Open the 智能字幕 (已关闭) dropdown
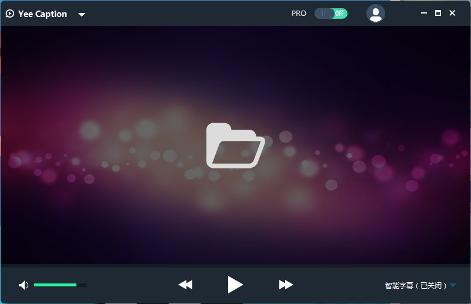471x304 pixels. pyautogui.click(x=420, y=285)
